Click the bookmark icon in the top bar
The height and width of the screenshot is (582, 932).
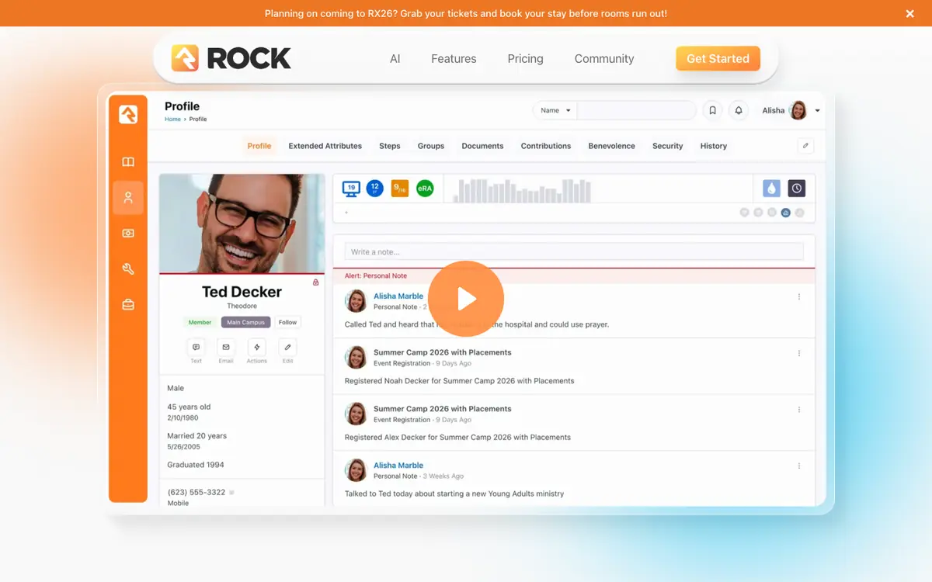[x=712, y=110]
